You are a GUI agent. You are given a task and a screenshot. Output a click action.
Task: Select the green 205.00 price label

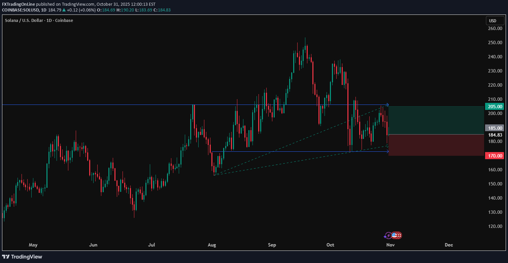[x=495, y=106]
